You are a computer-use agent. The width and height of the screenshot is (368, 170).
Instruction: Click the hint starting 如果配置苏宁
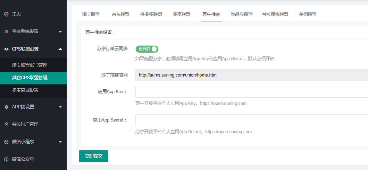tap(204, 59)
